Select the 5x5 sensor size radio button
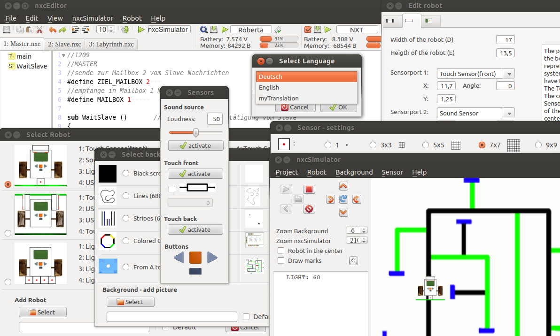560x336 pixels. pos(426,145)
